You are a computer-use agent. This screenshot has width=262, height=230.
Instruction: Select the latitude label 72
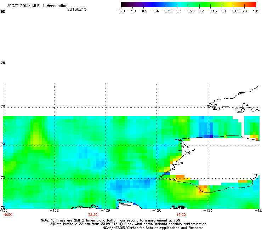click(3, 177)
